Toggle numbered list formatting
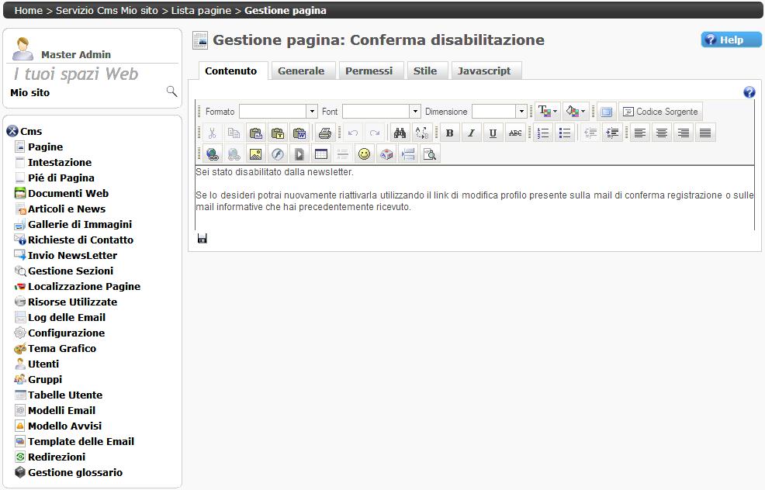765x490 pixels. [543, 133]
